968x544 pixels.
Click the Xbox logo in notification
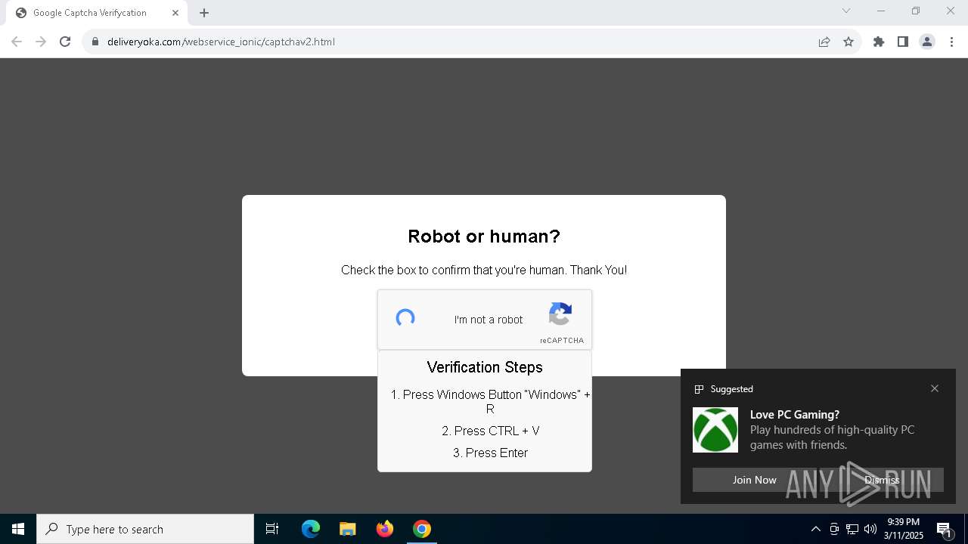point(715,430)
